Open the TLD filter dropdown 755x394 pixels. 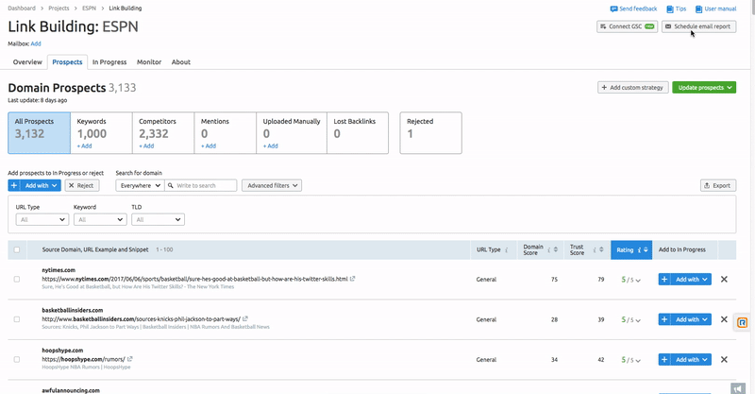point(158,219)
